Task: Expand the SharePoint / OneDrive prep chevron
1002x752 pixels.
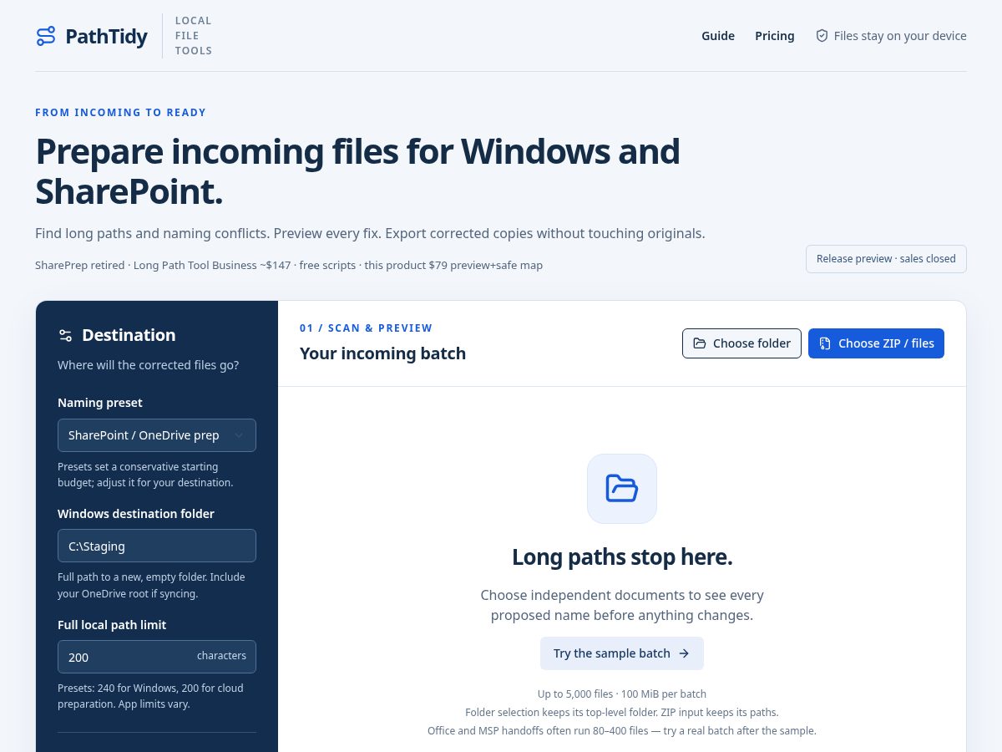Action: (x=239, y=435)
